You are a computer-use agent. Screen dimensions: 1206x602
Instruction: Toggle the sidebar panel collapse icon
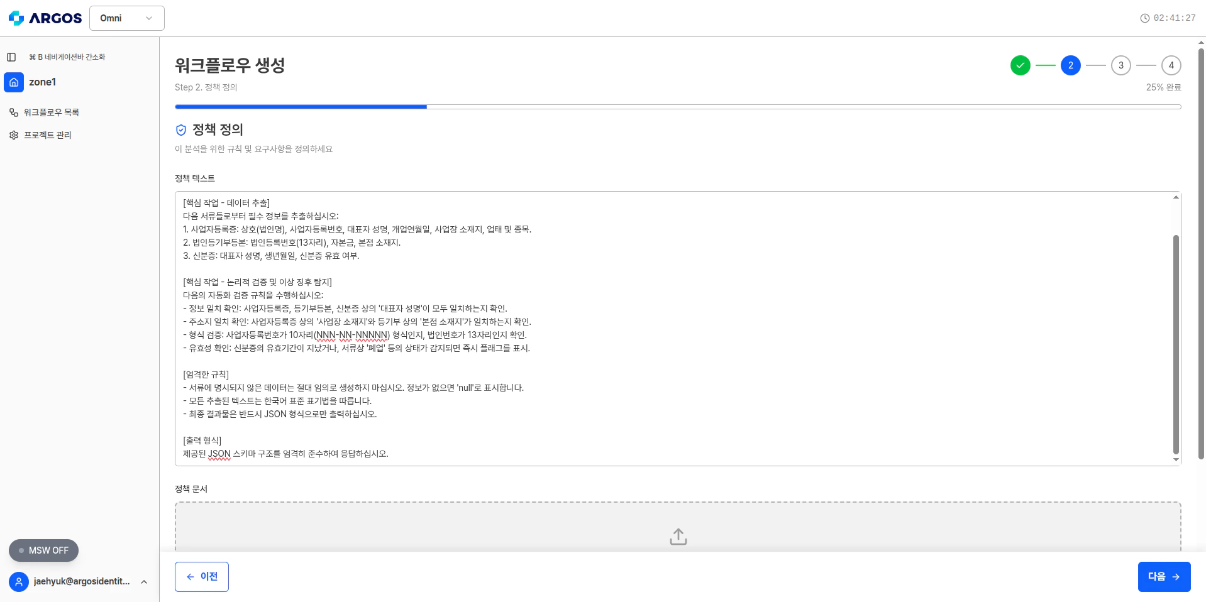coord(11,57)
